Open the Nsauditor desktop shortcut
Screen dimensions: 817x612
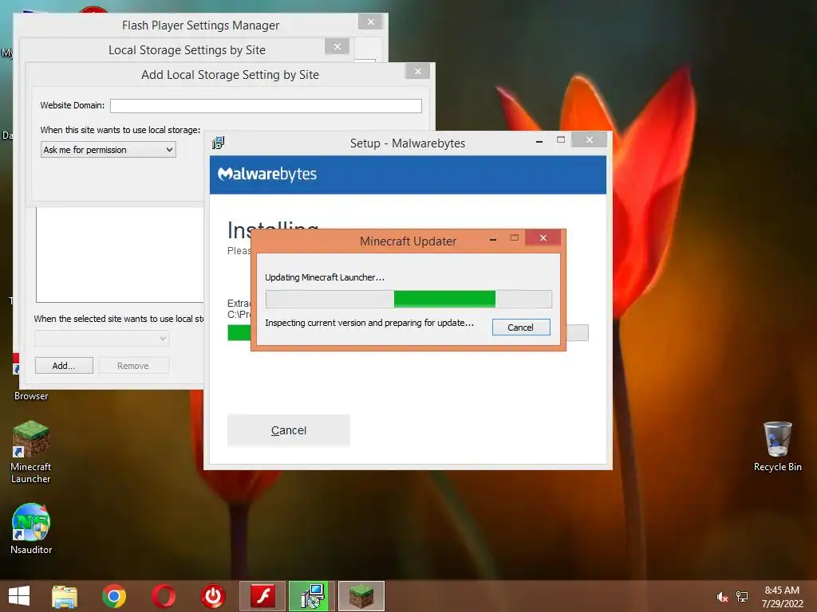click(31, 528)
